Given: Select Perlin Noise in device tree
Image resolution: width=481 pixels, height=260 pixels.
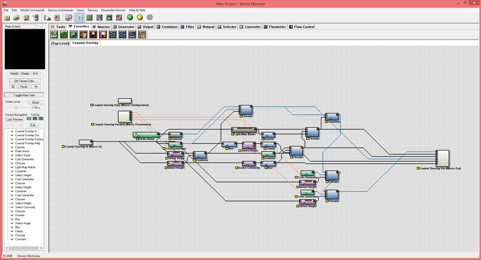Looking at the screenshot, I should click(x=22, y=151).
